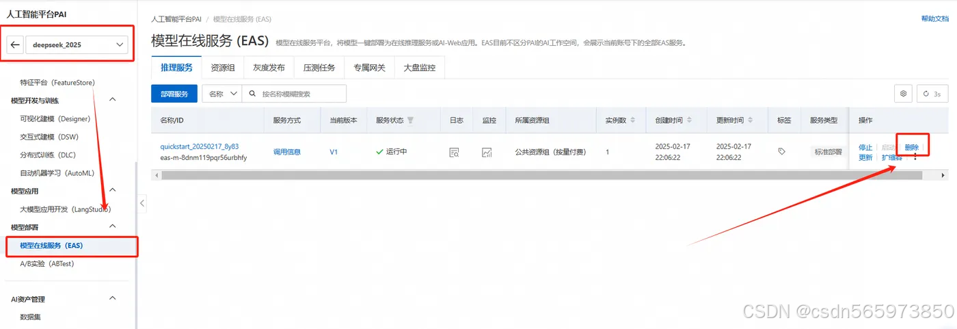Switch to the 资源组 tab

tap(223, 68)
